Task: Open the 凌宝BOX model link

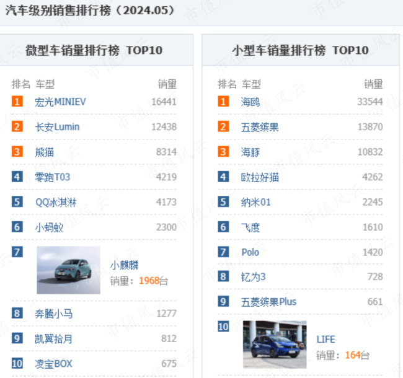Action: point(53,364)
